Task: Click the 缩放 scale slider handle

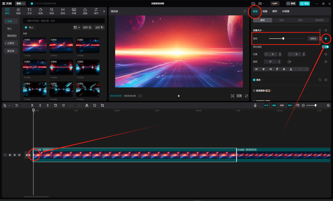Action: 283,39
